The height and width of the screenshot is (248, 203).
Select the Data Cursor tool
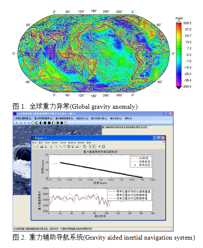pyautogui.click(x=73, y=146)
